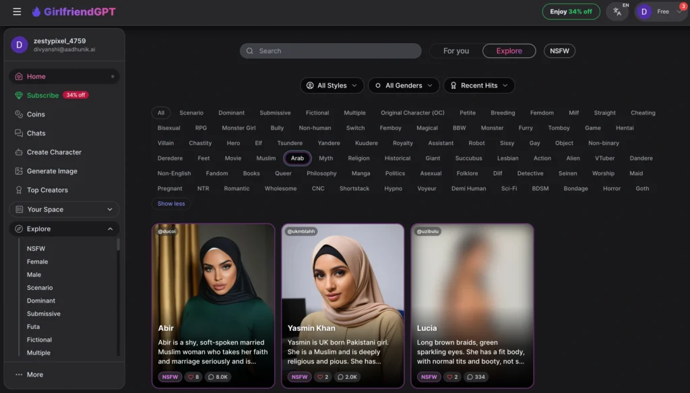Click the notification badge showing 3
The width and height of the screenshot is (690, 393).
(683, 6)
